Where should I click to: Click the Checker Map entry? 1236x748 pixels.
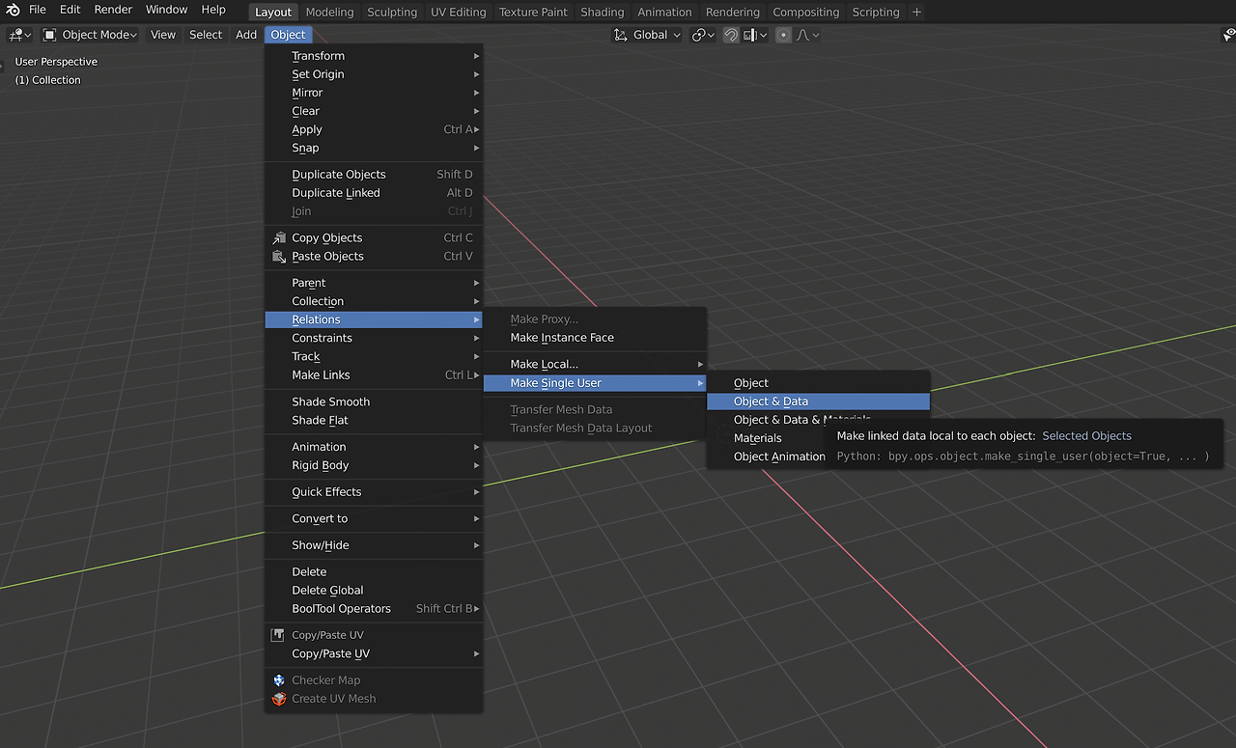pyautogui.click(x=374, y=680)
